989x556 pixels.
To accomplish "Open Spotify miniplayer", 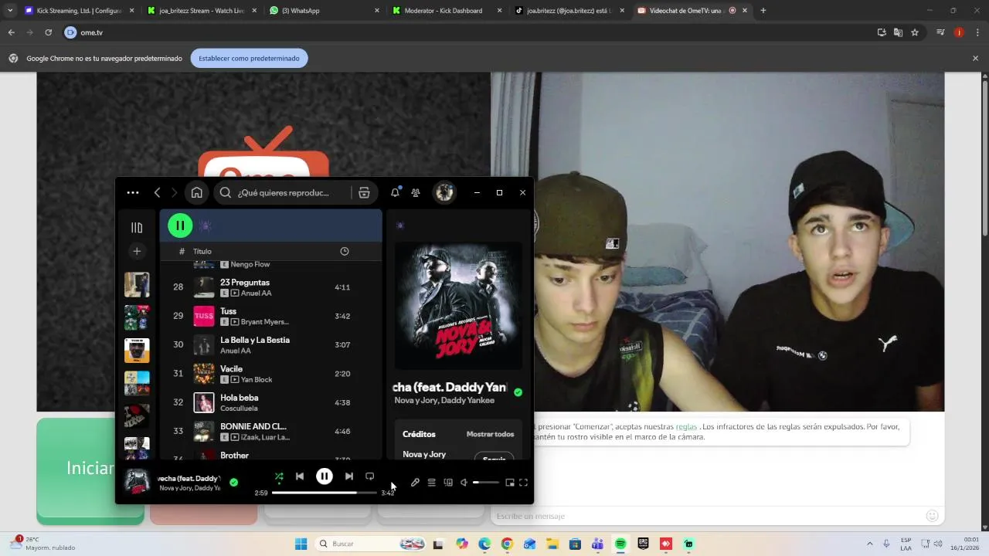I will (510, 483).
